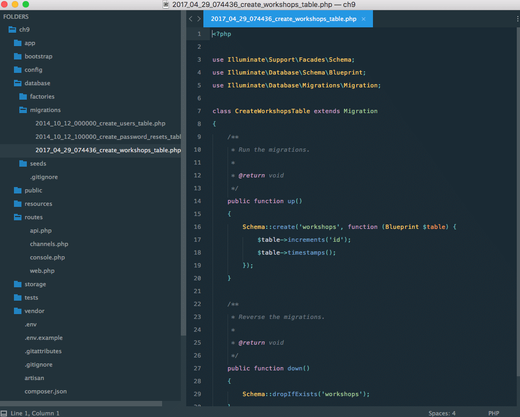
Task: Change syntax via PHP status item
Action: pyautogui.click(x=494, y=413)
